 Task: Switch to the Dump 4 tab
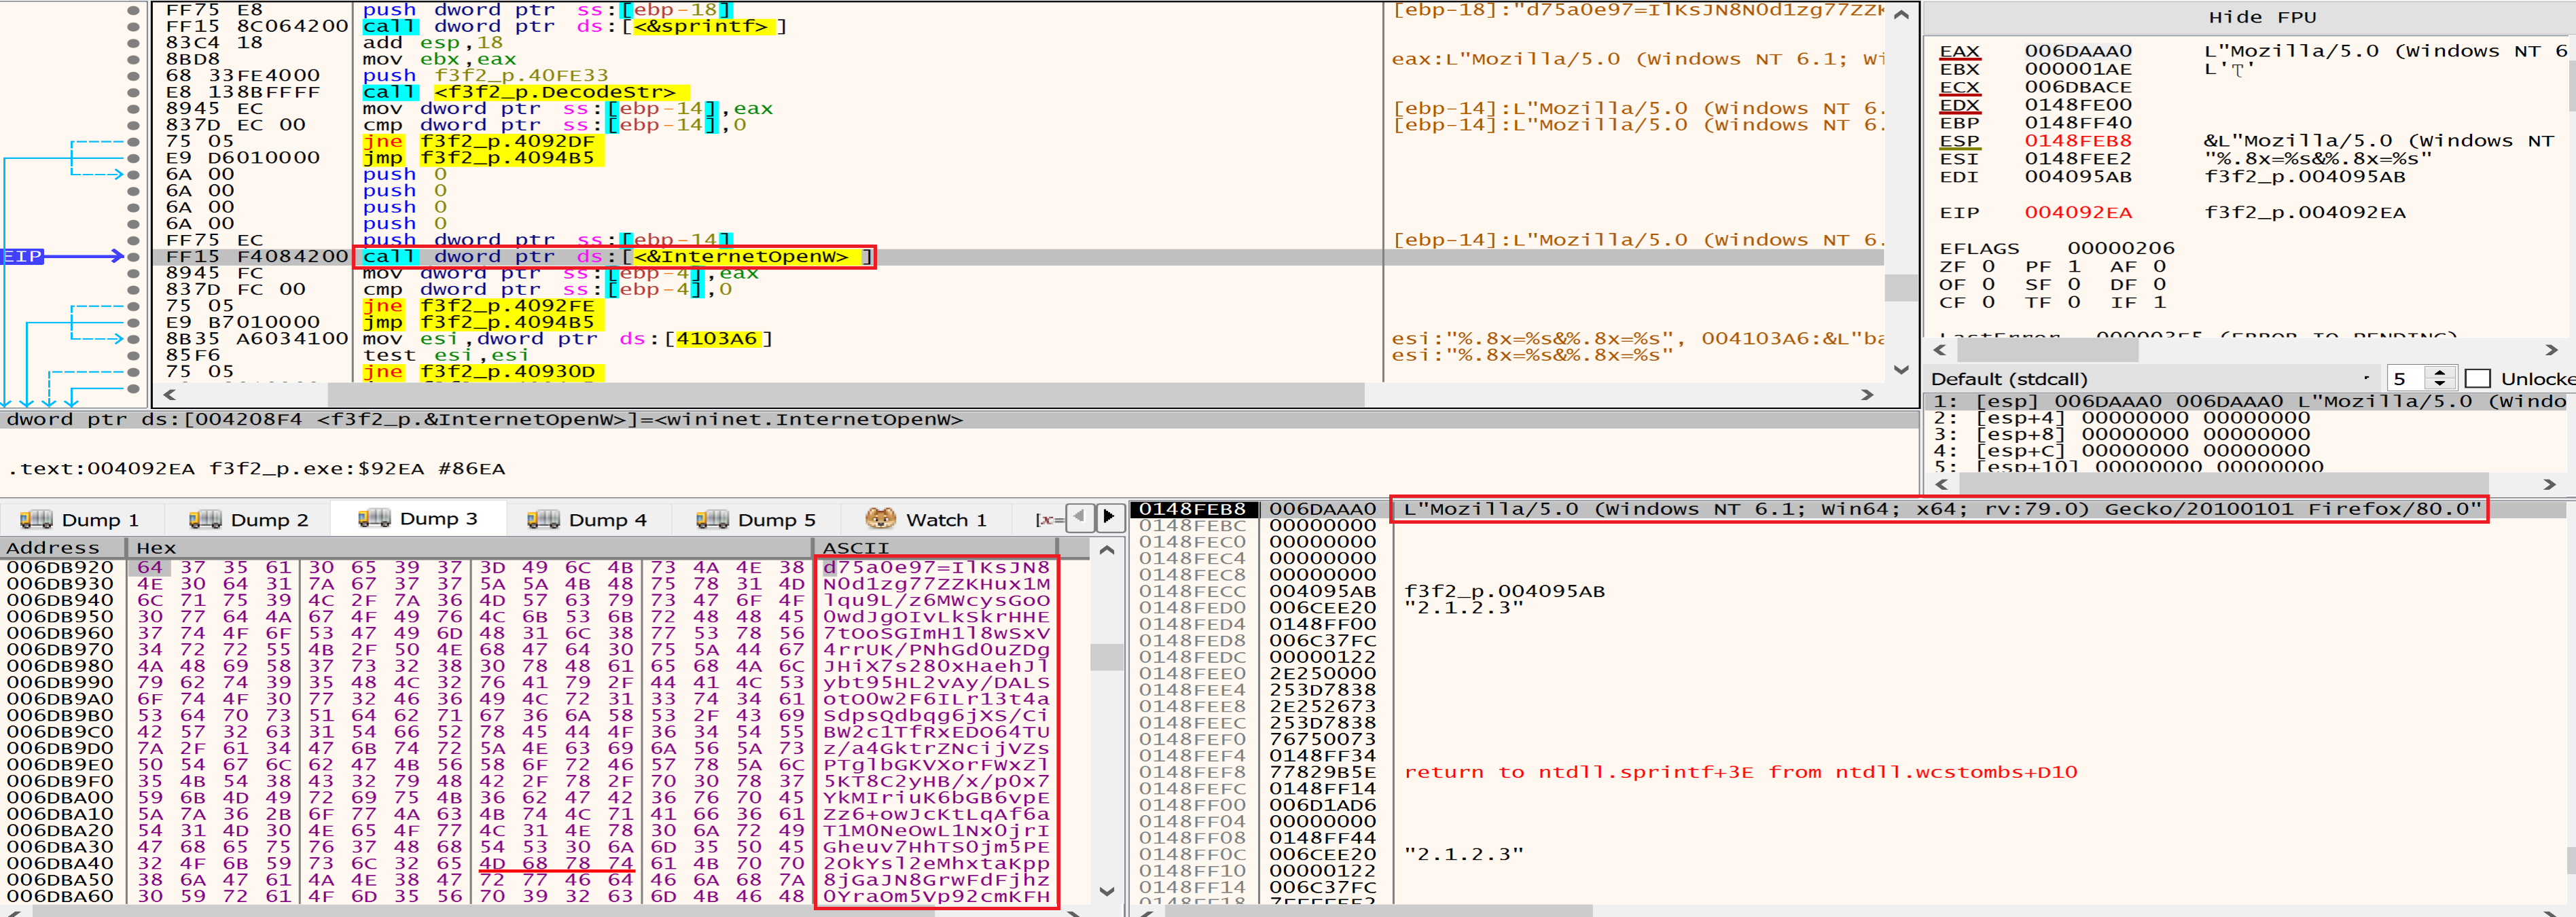587,519
